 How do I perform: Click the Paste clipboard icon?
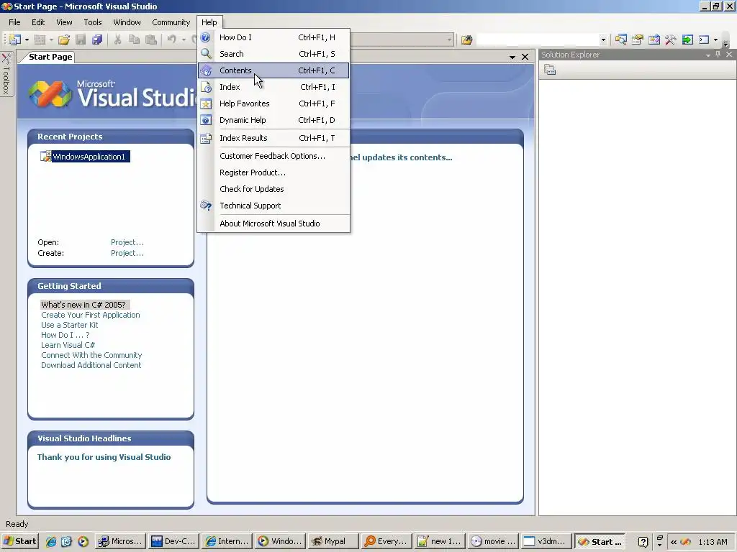(x=151, y=40)
